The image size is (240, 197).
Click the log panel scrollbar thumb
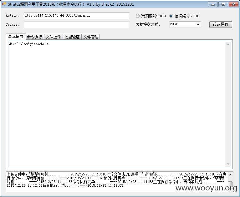click(230, 184)
